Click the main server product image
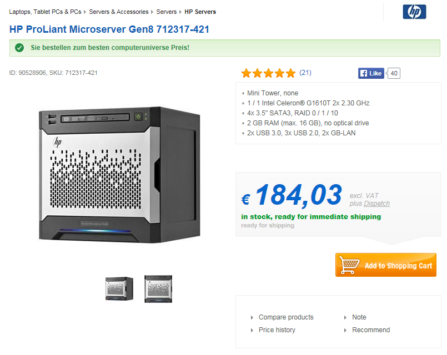The width and height of the screenshot is (447, 355). coord(119,175)
